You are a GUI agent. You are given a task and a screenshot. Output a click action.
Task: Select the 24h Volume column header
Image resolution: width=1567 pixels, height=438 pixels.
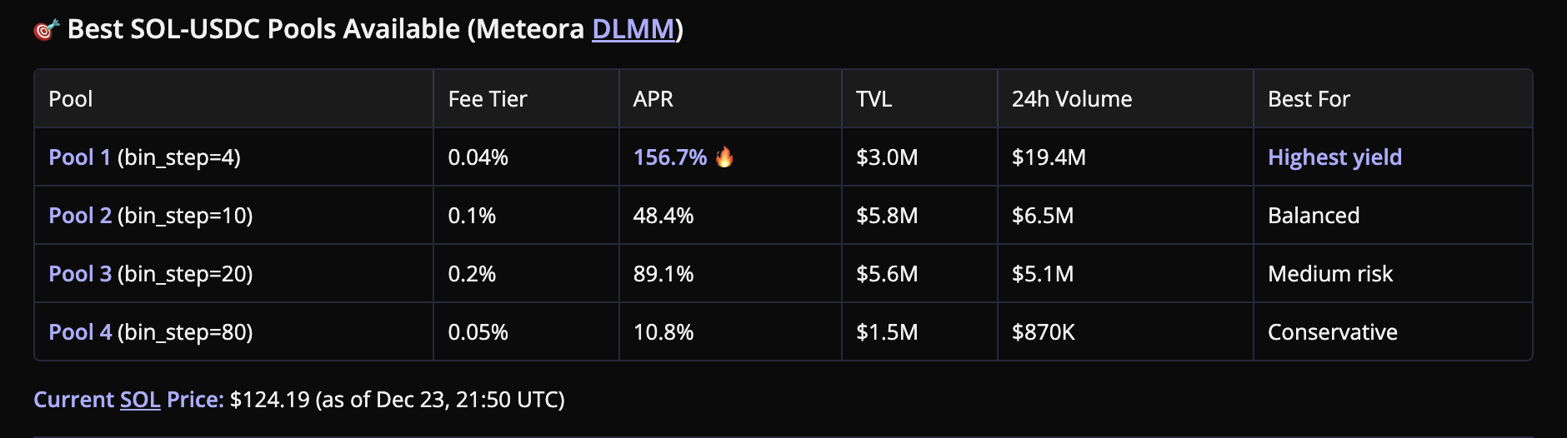(1072, 99)
